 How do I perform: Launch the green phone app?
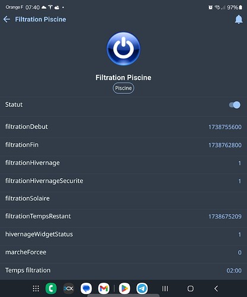tap(51, 289)
